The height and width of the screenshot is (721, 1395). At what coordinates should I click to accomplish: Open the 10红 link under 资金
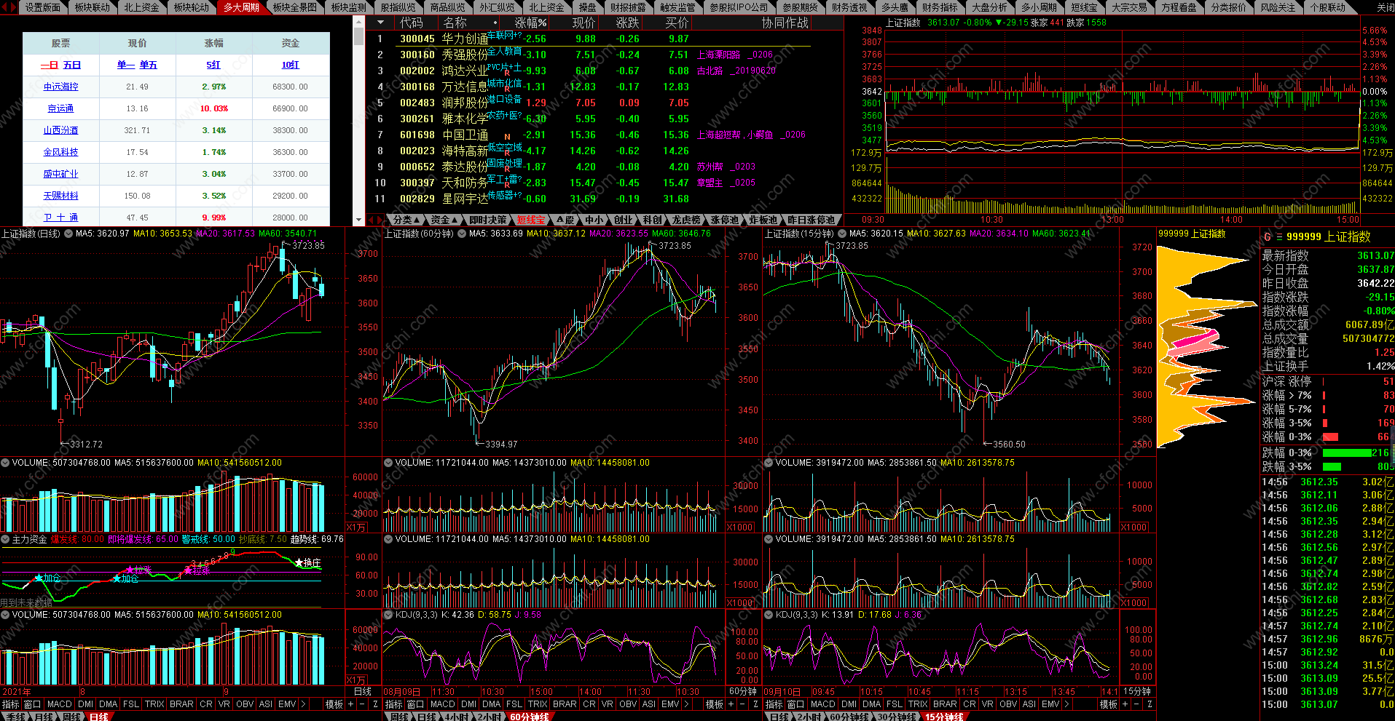point(291,65)
